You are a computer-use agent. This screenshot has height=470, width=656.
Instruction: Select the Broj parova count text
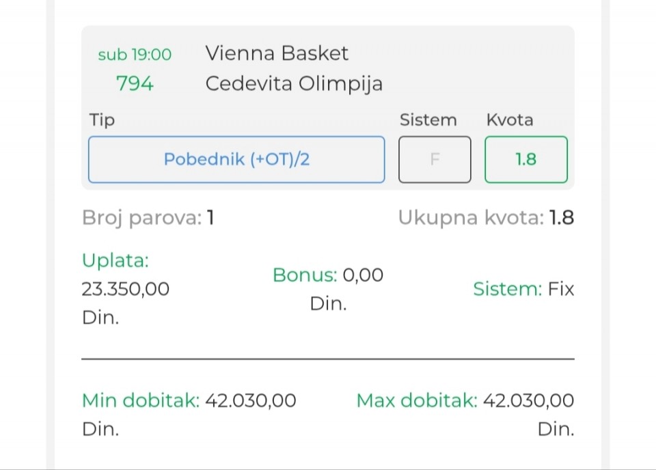[148, 218]
